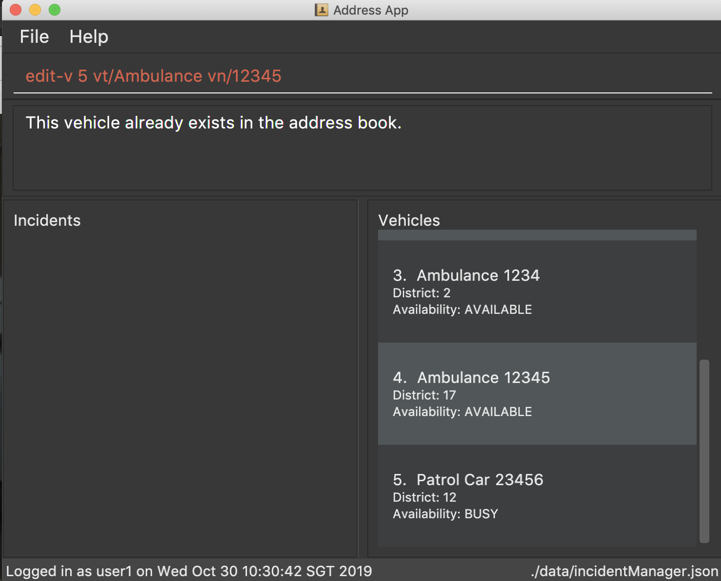
Task: Minimize the Address App window
Action: click(x=35, y=10)
